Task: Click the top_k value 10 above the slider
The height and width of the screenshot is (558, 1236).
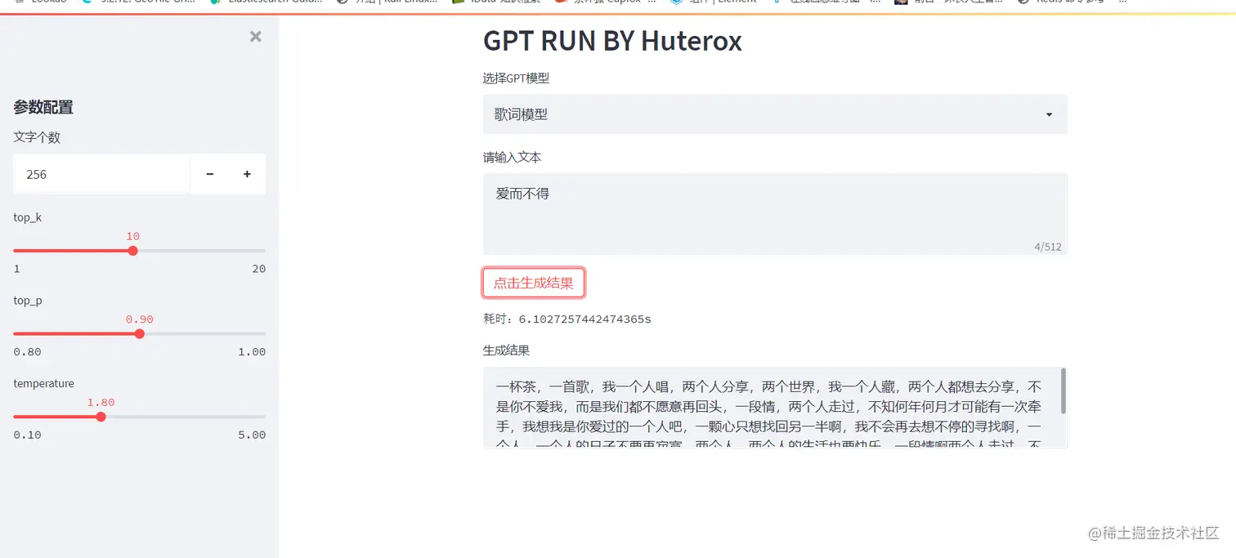Action: (x=133, y=236)
